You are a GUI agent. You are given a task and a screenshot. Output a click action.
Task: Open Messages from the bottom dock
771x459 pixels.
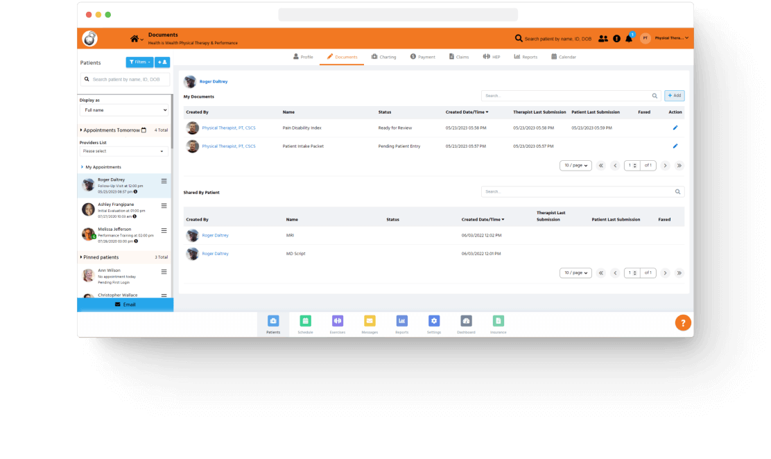370,320
